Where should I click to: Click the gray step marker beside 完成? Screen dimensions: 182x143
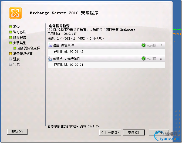coord(11,64)
